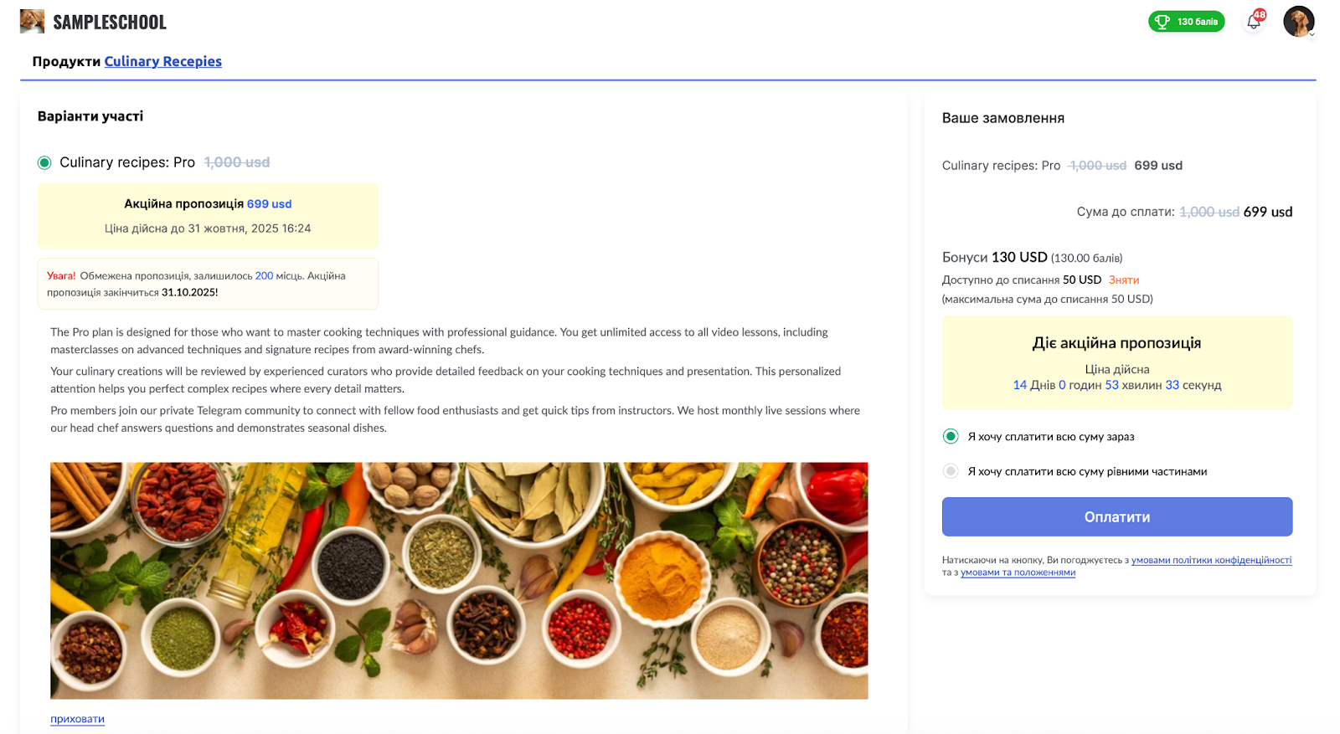Viewport: 1340px width, 734px height.
Task: Click the Зняти bonus link
Action: point(1124,280)
